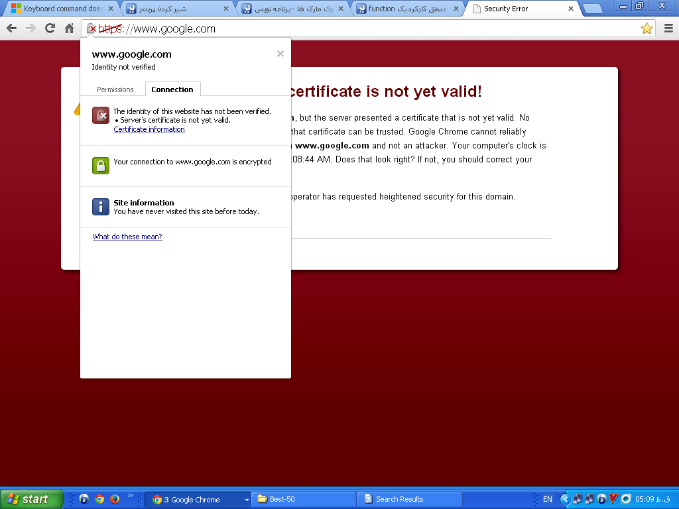Viewport: 679px width, 509px height.
Task: Open a new tab with the new-tab button
Action: [592, 9]
